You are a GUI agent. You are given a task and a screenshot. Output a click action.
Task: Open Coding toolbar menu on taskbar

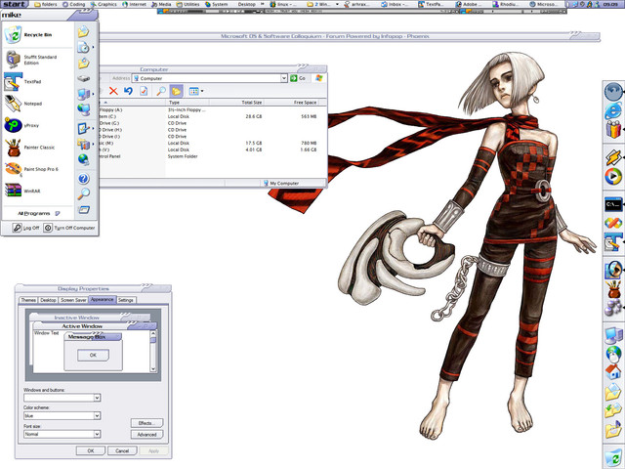pos(74,4)
